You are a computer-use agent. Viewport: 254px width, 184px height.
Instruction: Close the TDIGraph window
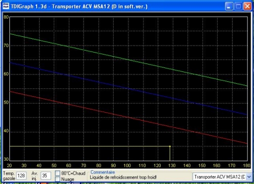[x=248, y=6]
